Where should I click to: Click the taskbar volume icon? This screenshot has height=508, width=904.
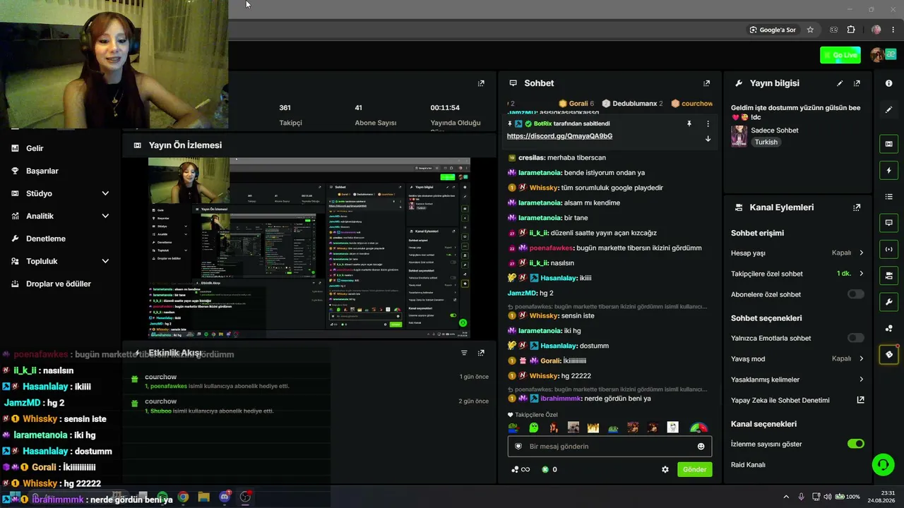[828, 497]
